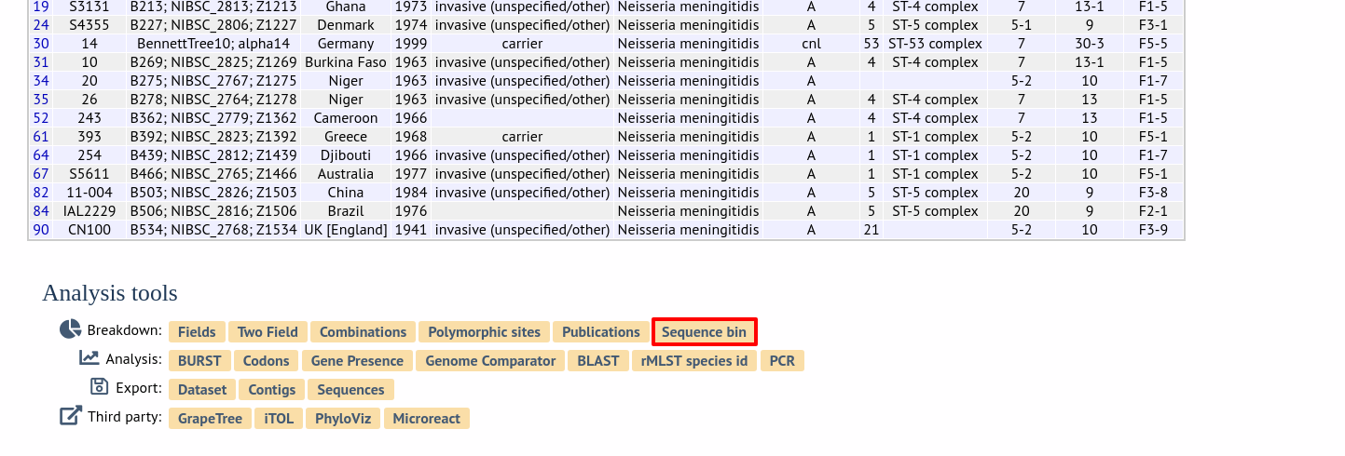Open isolate id 67 record

tap(41, 174)
